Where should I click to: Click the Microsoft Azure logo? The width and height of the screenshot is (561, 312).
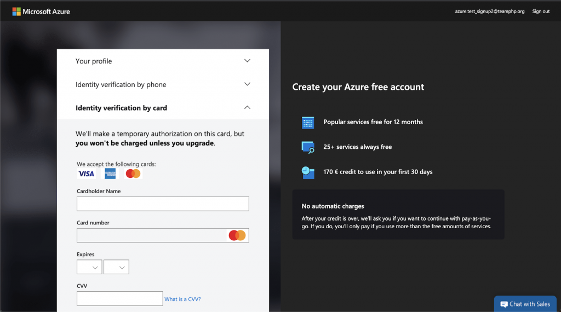point(41,11)
